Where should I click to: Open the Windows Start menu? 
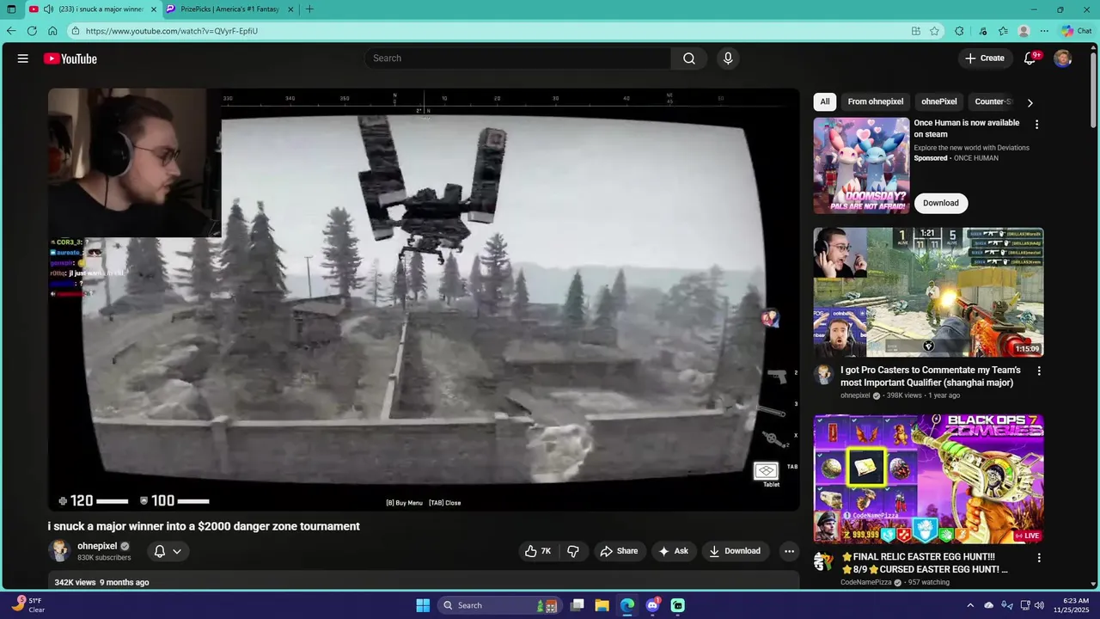tap(423, 605)
